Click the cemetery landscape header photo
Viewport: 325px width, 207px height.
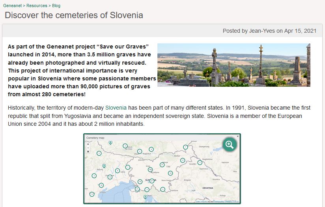(234, 65)
